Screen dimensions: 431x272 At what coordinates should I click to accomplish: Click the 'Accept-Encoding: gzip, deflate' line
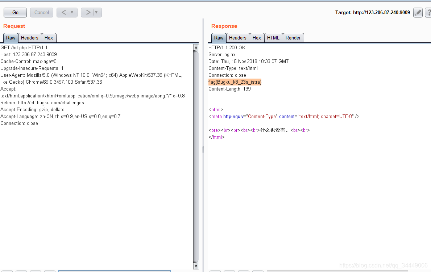coord(32,109)
